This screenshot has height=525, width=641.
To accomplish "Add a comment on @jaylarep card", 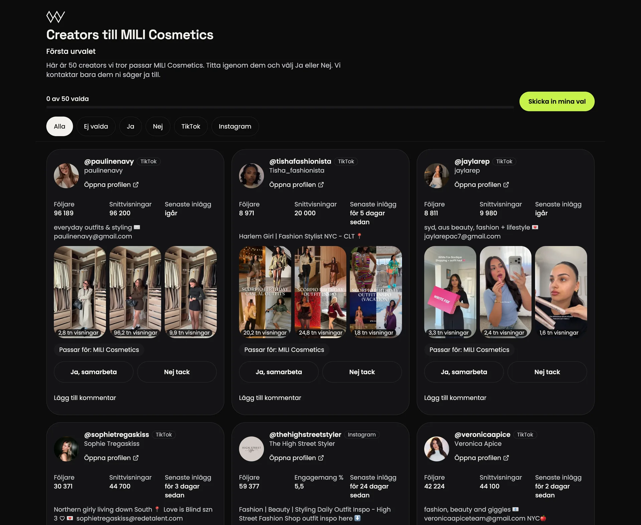I will [455, 398].
